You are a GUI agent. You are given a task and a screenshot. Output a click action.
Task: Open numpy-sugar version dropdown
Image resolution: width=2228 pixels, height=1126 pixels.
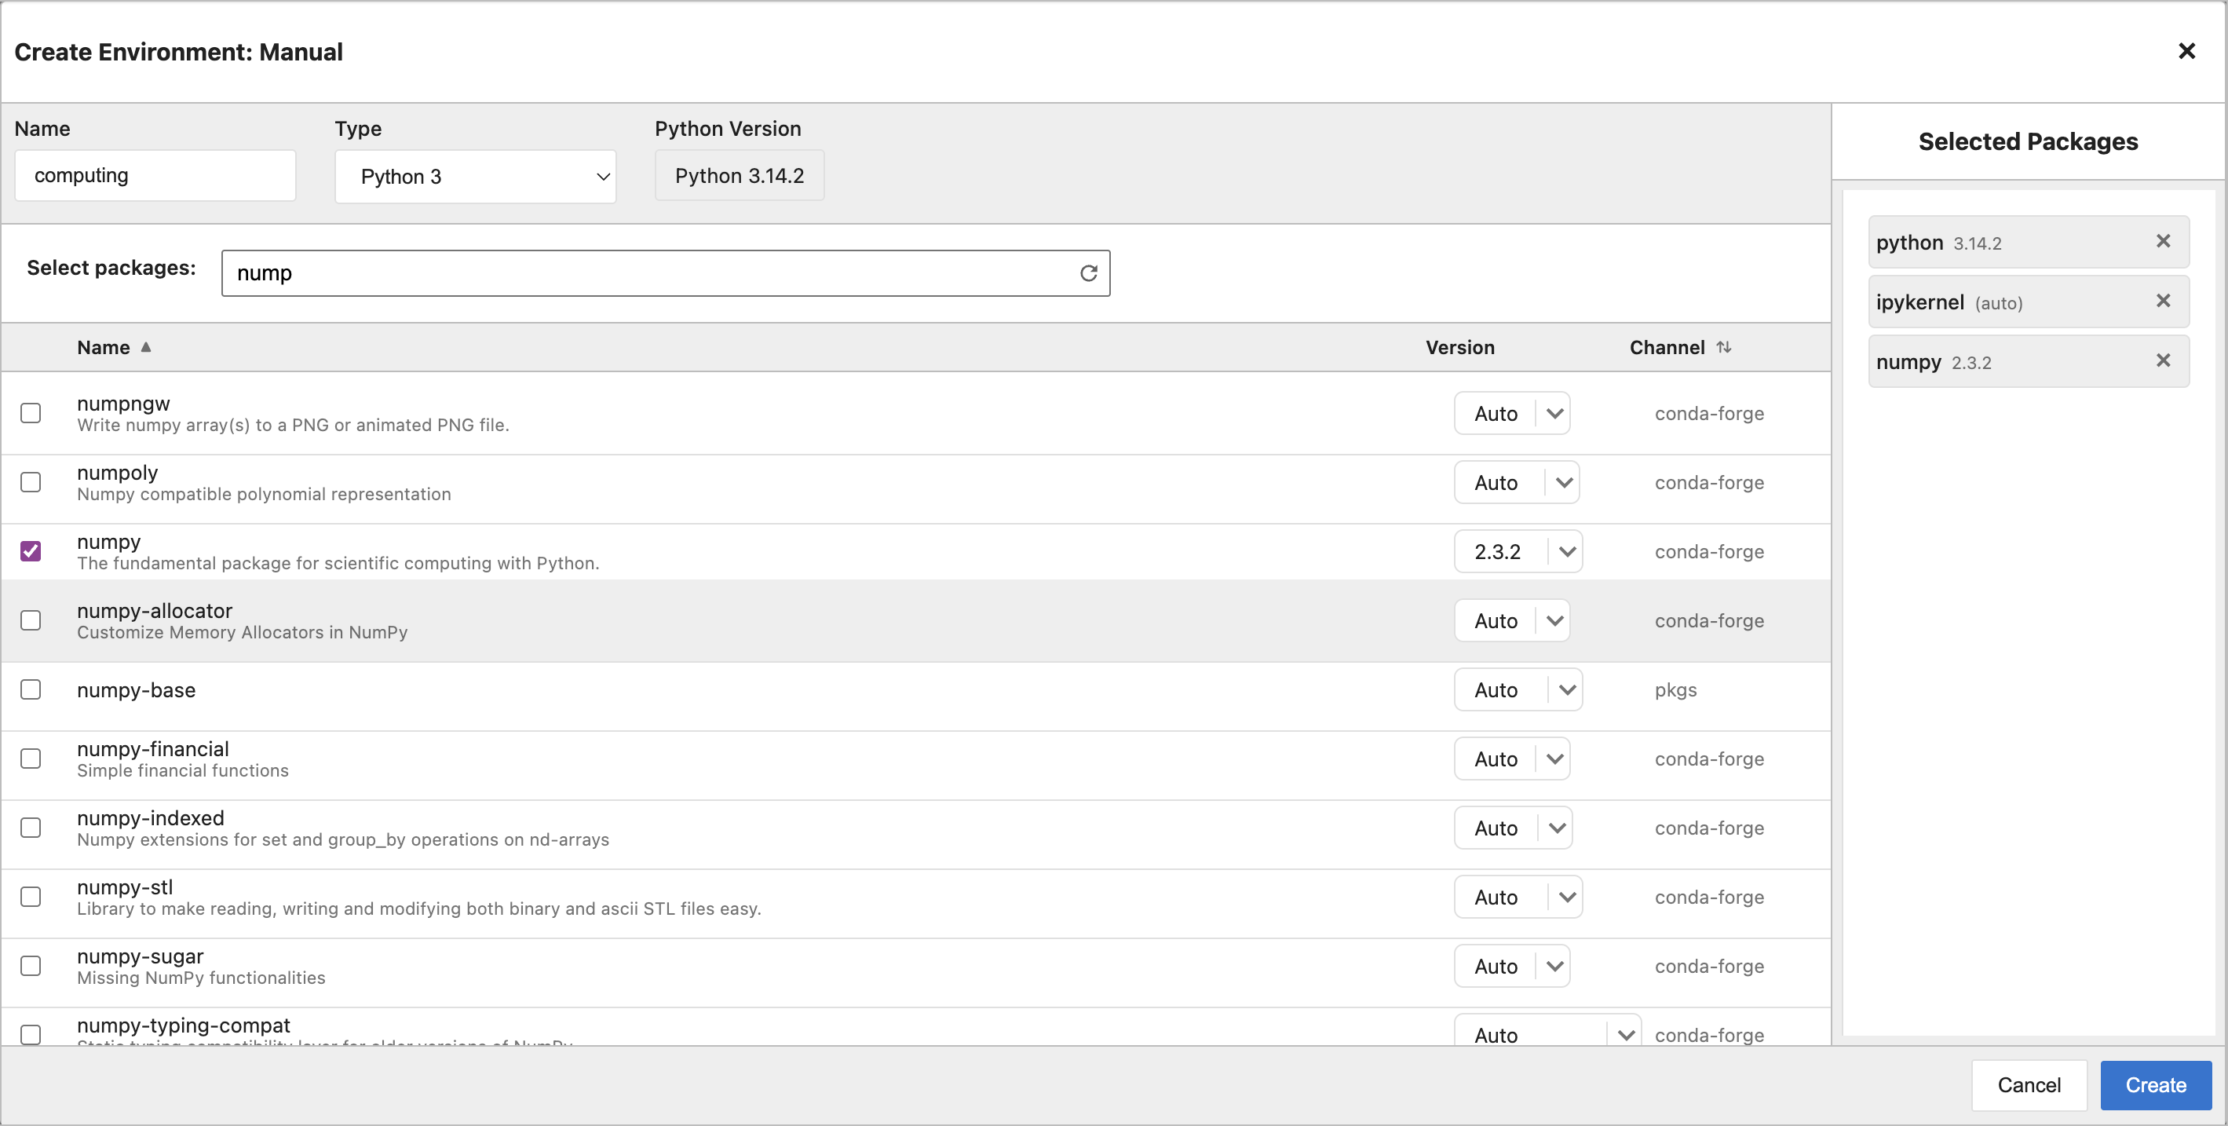point(1511,966)
